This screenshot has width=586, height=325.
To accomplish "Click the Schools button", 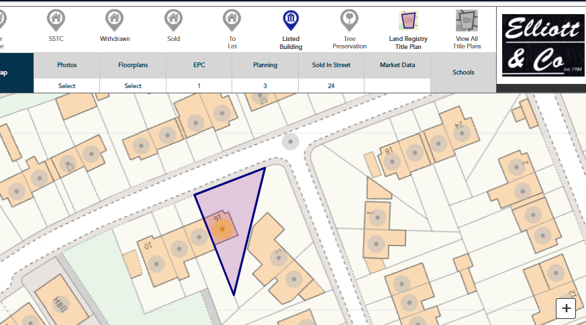I will [463, 73].
